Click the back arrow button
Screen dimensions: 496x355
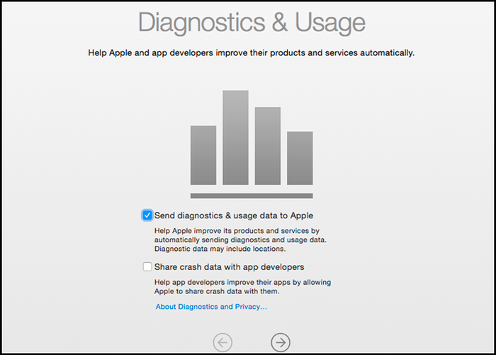pyautogui.click(x=222, y=342)
